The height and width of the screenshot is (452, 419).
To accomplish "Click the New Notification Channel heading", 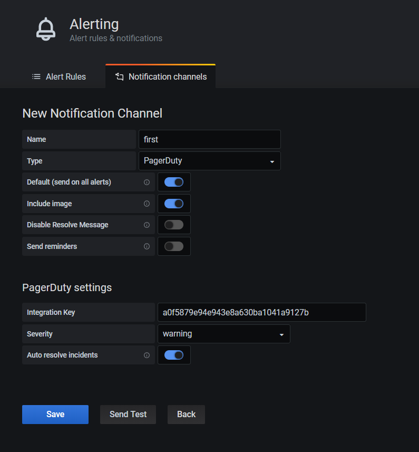I will click(x=92, y=113).
